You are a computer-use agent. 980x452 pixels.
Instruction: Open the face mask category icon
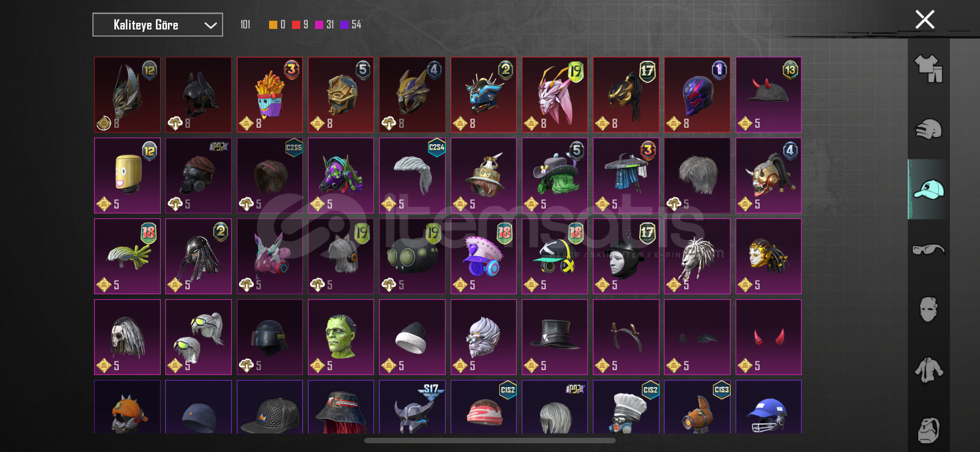(928, 310)
